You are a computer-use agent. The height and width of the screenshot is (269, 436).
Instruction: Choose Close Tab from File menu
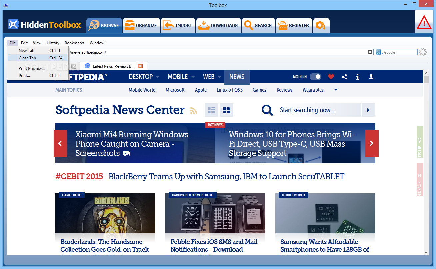coord(38,58)
